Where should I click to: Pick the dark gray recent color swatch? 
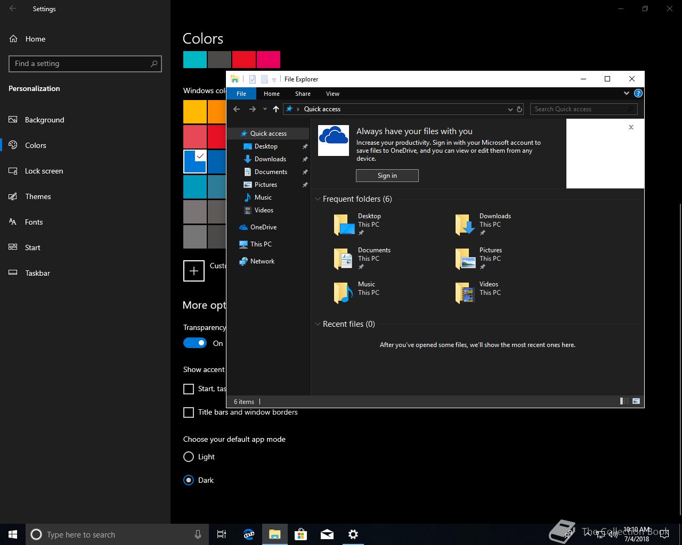click(x=220, y=60)
